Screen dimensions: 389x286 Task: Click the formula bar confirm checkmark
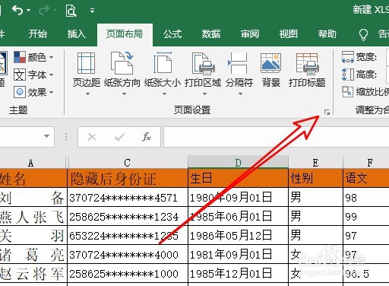click(x=119, y=137)
